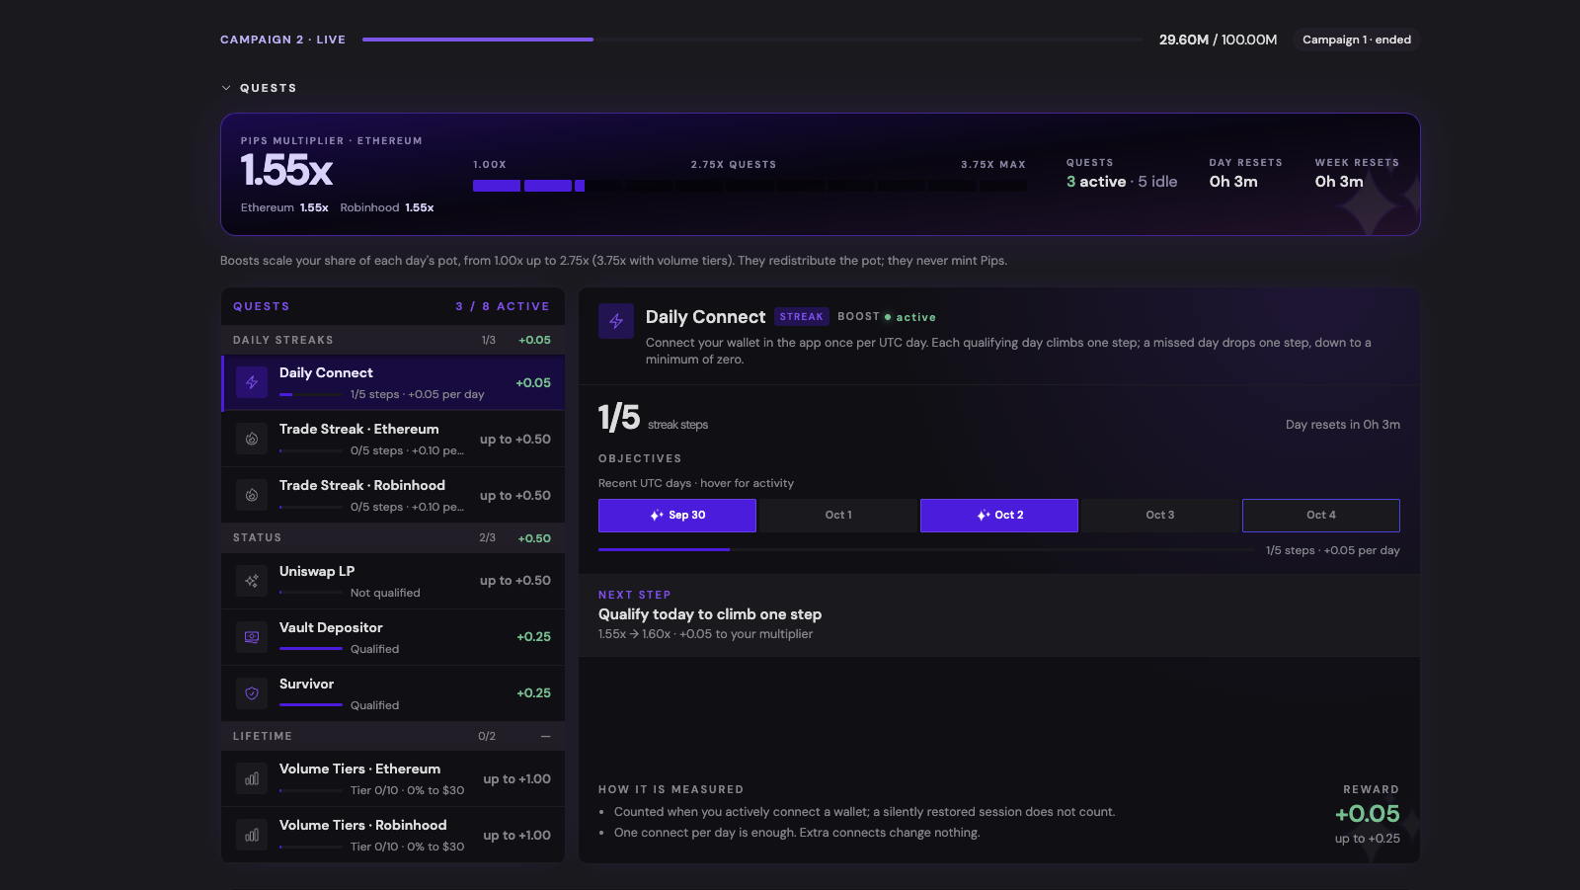This screenshot has height=890, width=1580.
Task: Click the pips multiplier segment bar
Action: click(750, 186)
